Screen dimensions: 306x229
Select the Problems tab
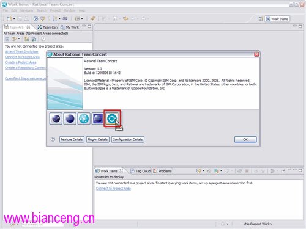(163, 171)
